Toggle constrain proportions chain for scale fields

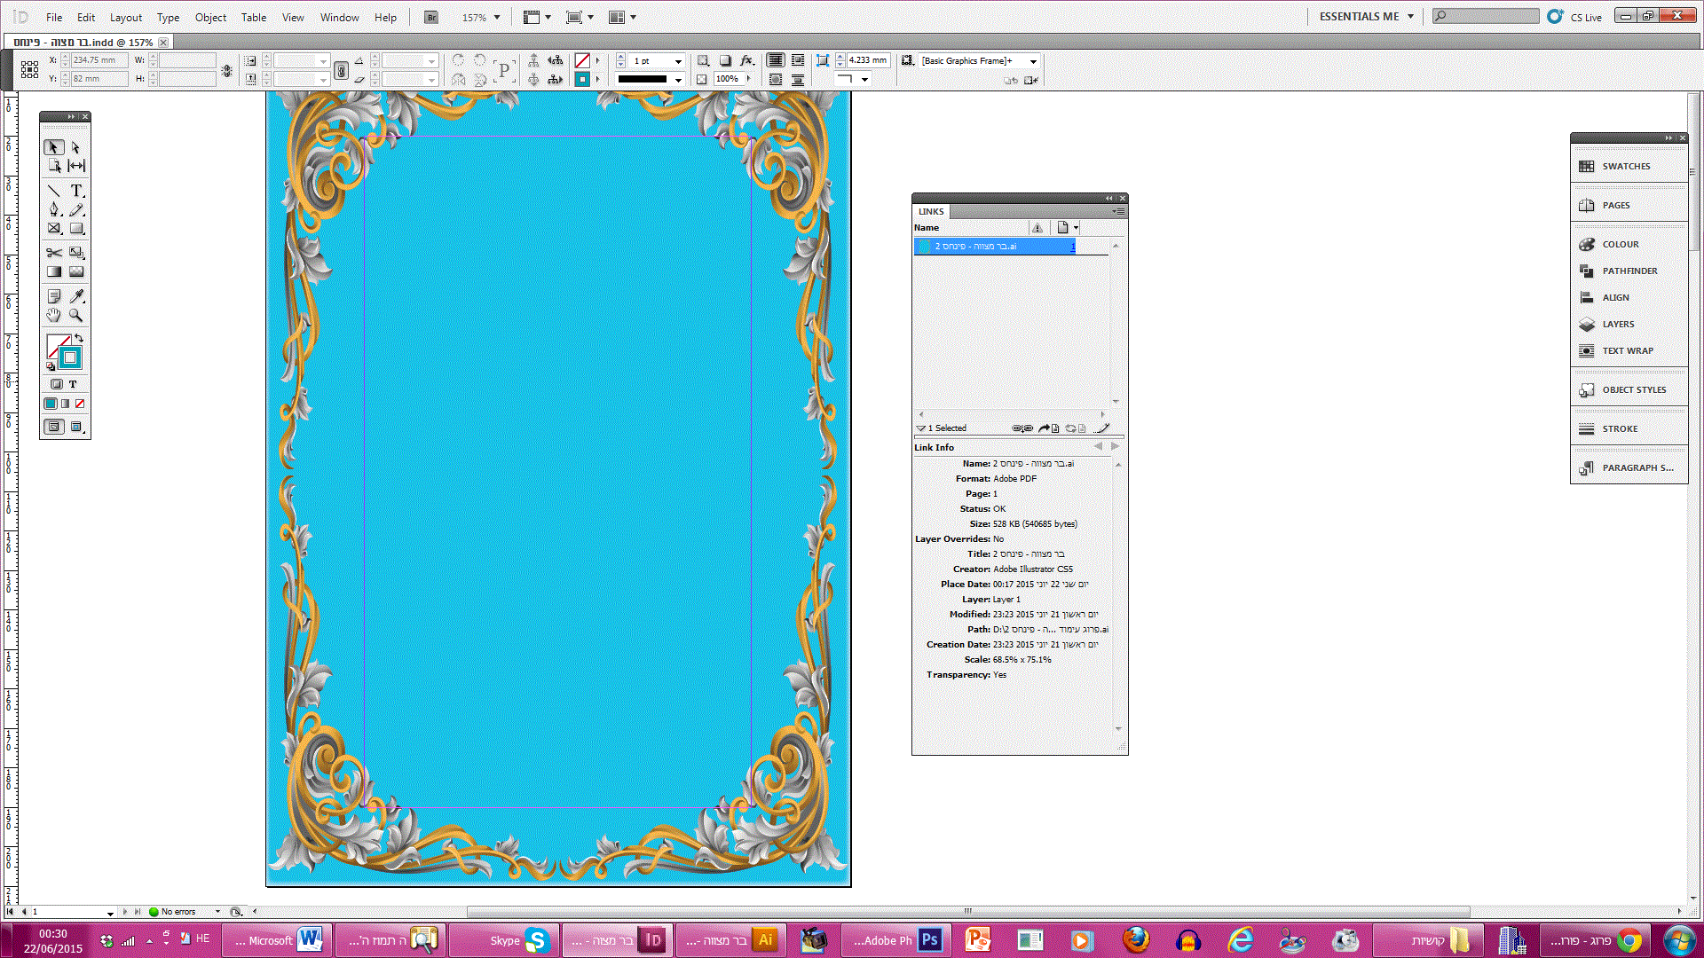[341, 70]
